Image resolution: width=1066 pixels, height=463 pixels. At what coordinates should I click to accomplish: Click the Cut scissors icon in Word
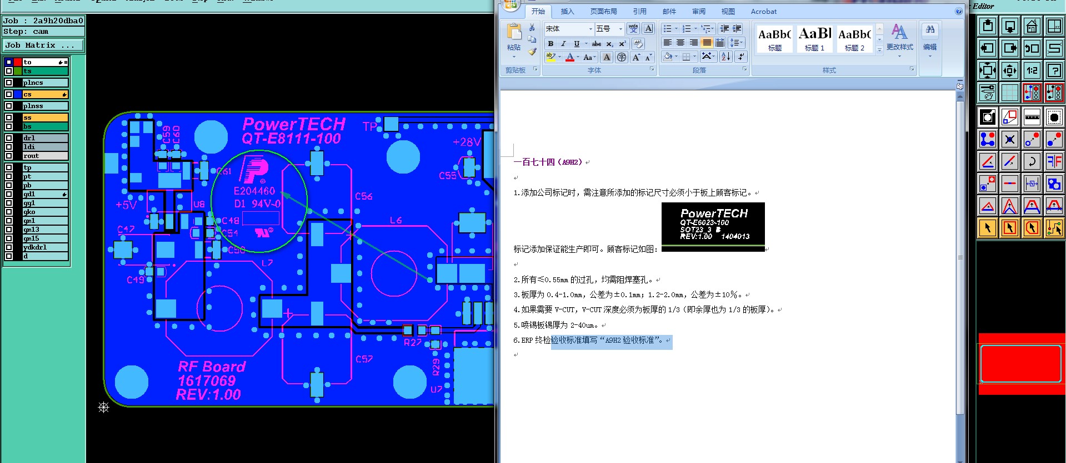[532, 28]
